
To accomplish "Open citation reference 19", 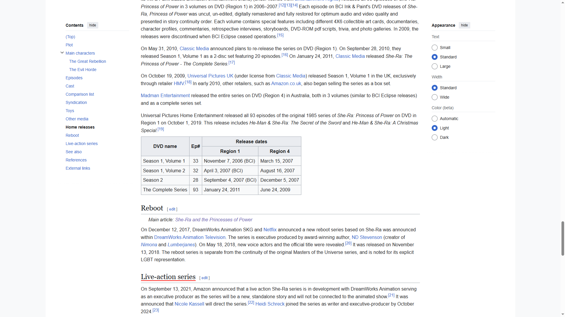I will click(x=161, y=129).
